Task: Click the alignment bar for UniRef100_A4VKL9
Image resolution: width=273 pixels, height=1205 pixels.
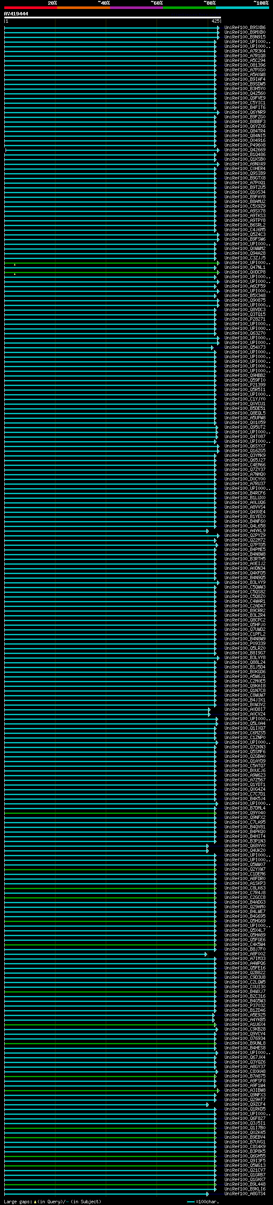Action: tap(106, 531)
